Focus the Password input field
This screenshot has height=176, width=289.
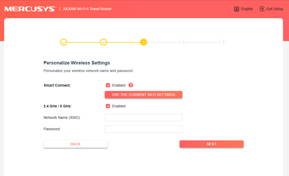(143, 129)
